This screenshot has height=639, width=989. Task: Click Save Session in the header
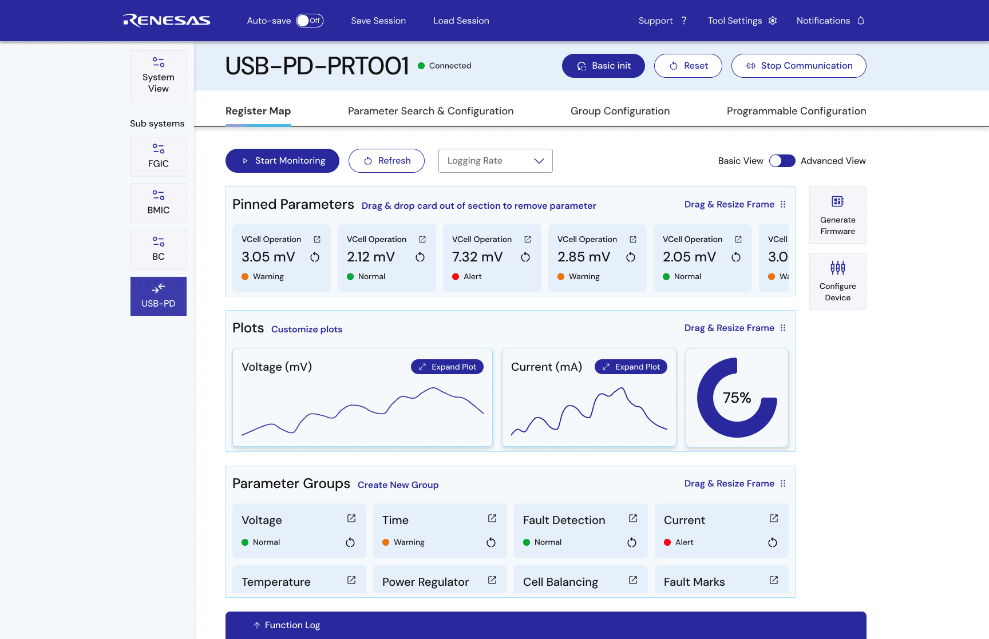378,21
